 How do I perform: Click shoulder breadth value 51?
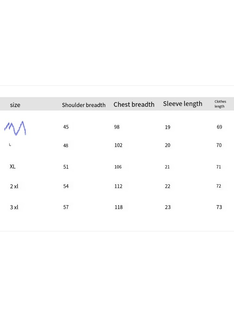(66, 167)
